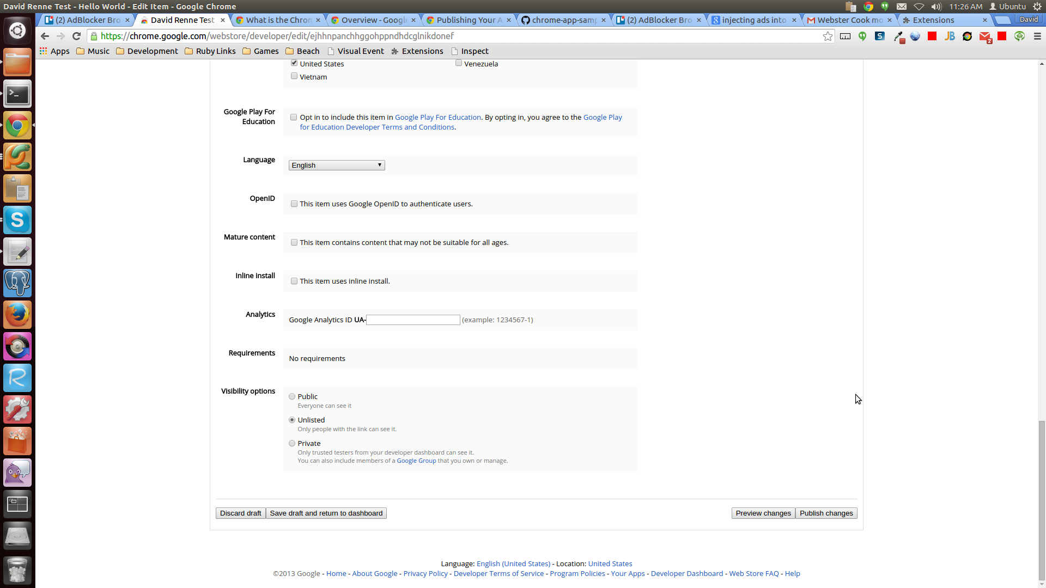This screenshot has width=1046, height=588.
Task: Enable inline install checkbox
Action: [294, 281]
